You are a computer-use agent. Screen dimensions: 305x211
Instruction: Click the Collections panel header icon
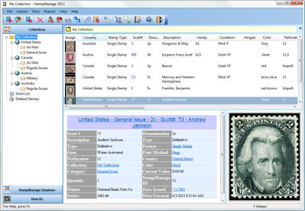pos(7,29)
